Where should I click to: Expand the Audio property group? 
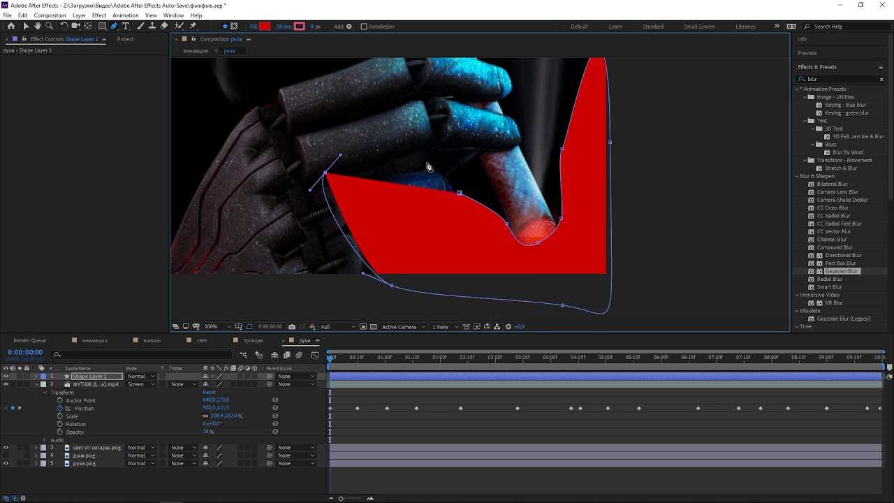(x=44, y=440)
